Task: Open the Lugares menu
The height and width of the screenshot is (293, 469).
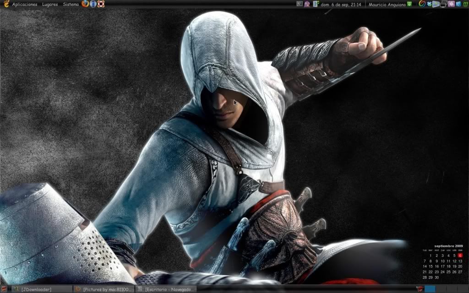Action: coord(50,5)
